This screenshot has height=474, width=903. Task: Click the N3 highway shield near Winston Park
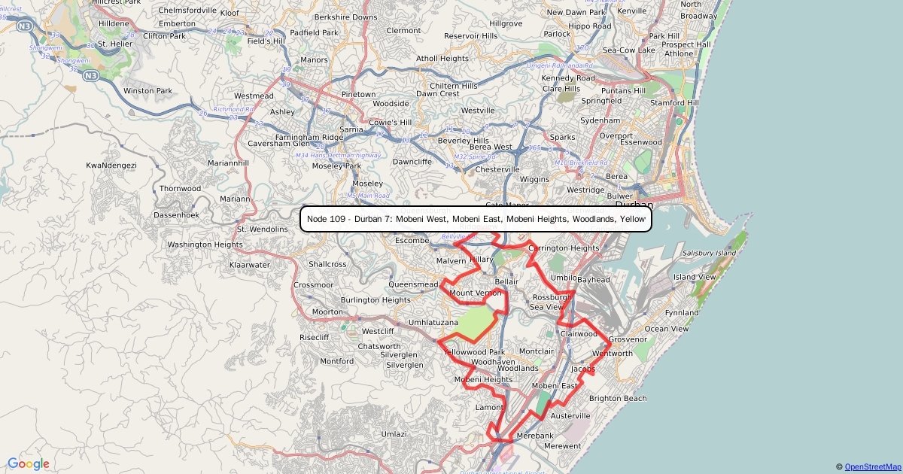tap(90, 76)
